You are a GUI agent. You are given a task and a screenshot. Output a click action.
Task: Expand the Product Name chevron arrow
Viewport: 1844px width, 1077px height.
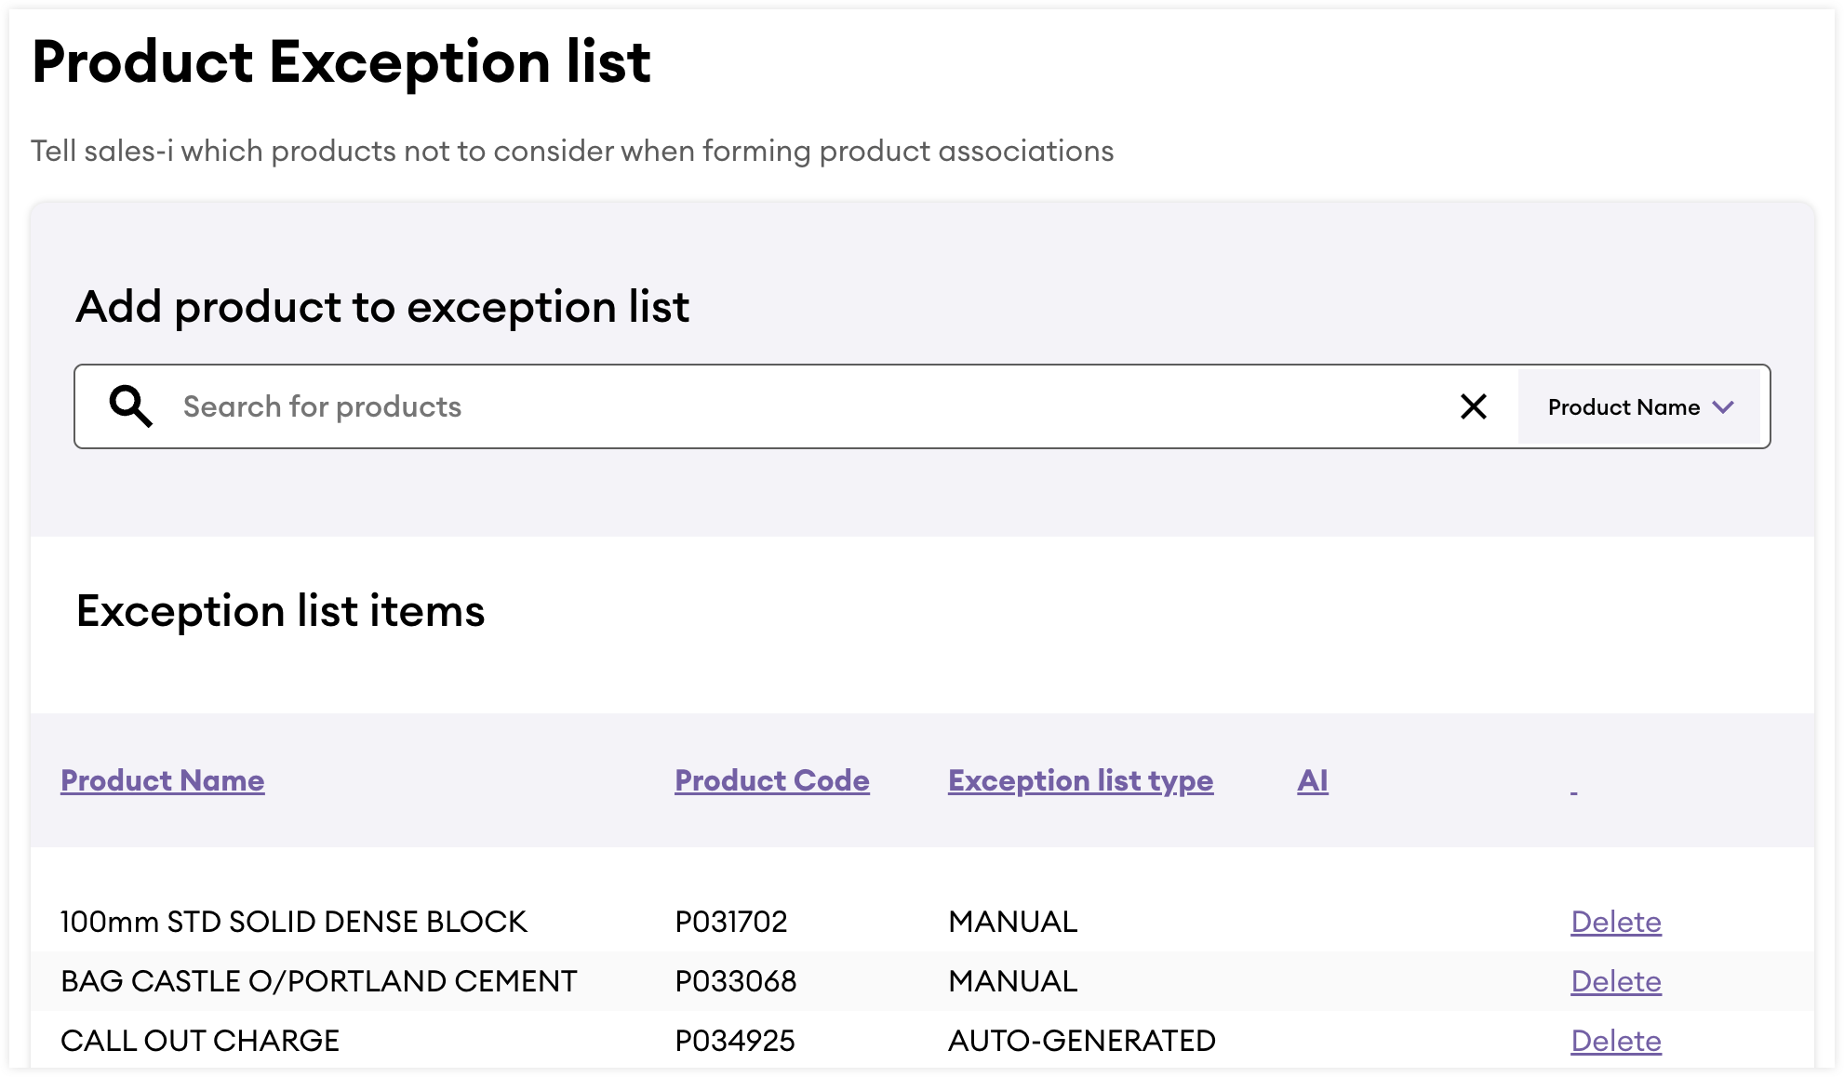1723,407
